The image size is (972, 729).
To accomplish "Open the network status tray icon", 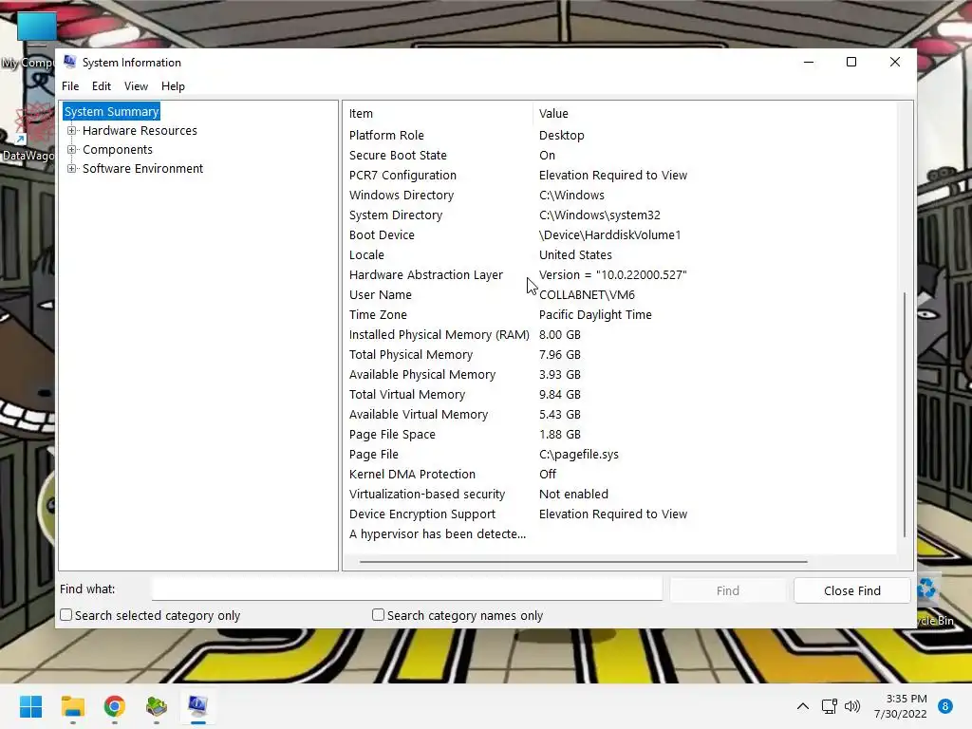I will click(x=829, y=706).
